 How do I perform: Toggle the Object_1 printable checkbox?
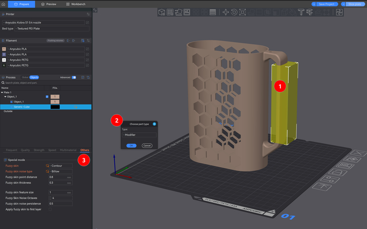(x=47, y=97)
